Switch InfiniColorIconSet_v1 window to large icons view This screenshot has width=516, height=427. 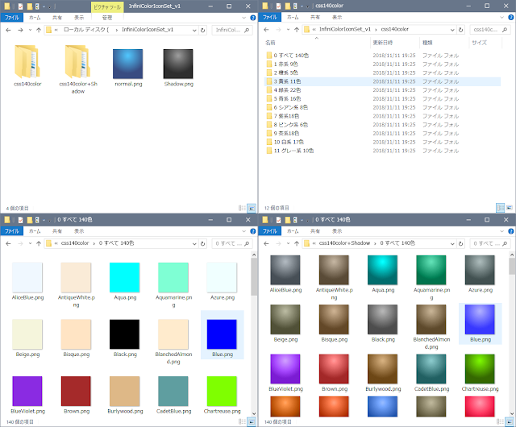(252, 208)
